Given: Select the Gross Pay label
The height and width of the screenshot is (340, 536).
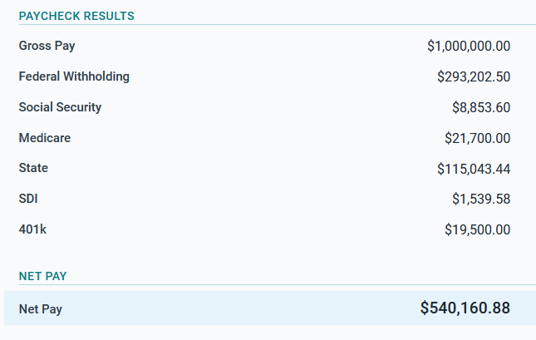Looking at the screenshot, I should 47,46.
